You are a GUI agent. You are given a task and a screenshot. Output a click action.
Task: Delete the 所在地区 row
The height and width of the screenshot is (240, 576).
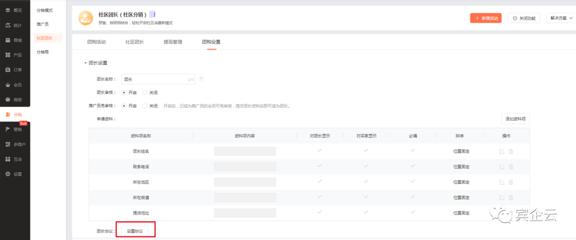[x=510, y=182]
